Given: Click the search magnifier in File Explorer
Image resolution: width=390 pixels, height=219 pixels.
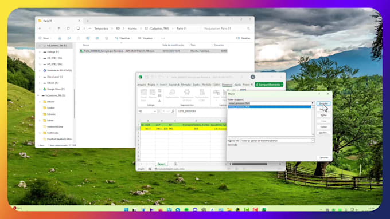Looking at the screenshot, I should [x=248, y=29].
